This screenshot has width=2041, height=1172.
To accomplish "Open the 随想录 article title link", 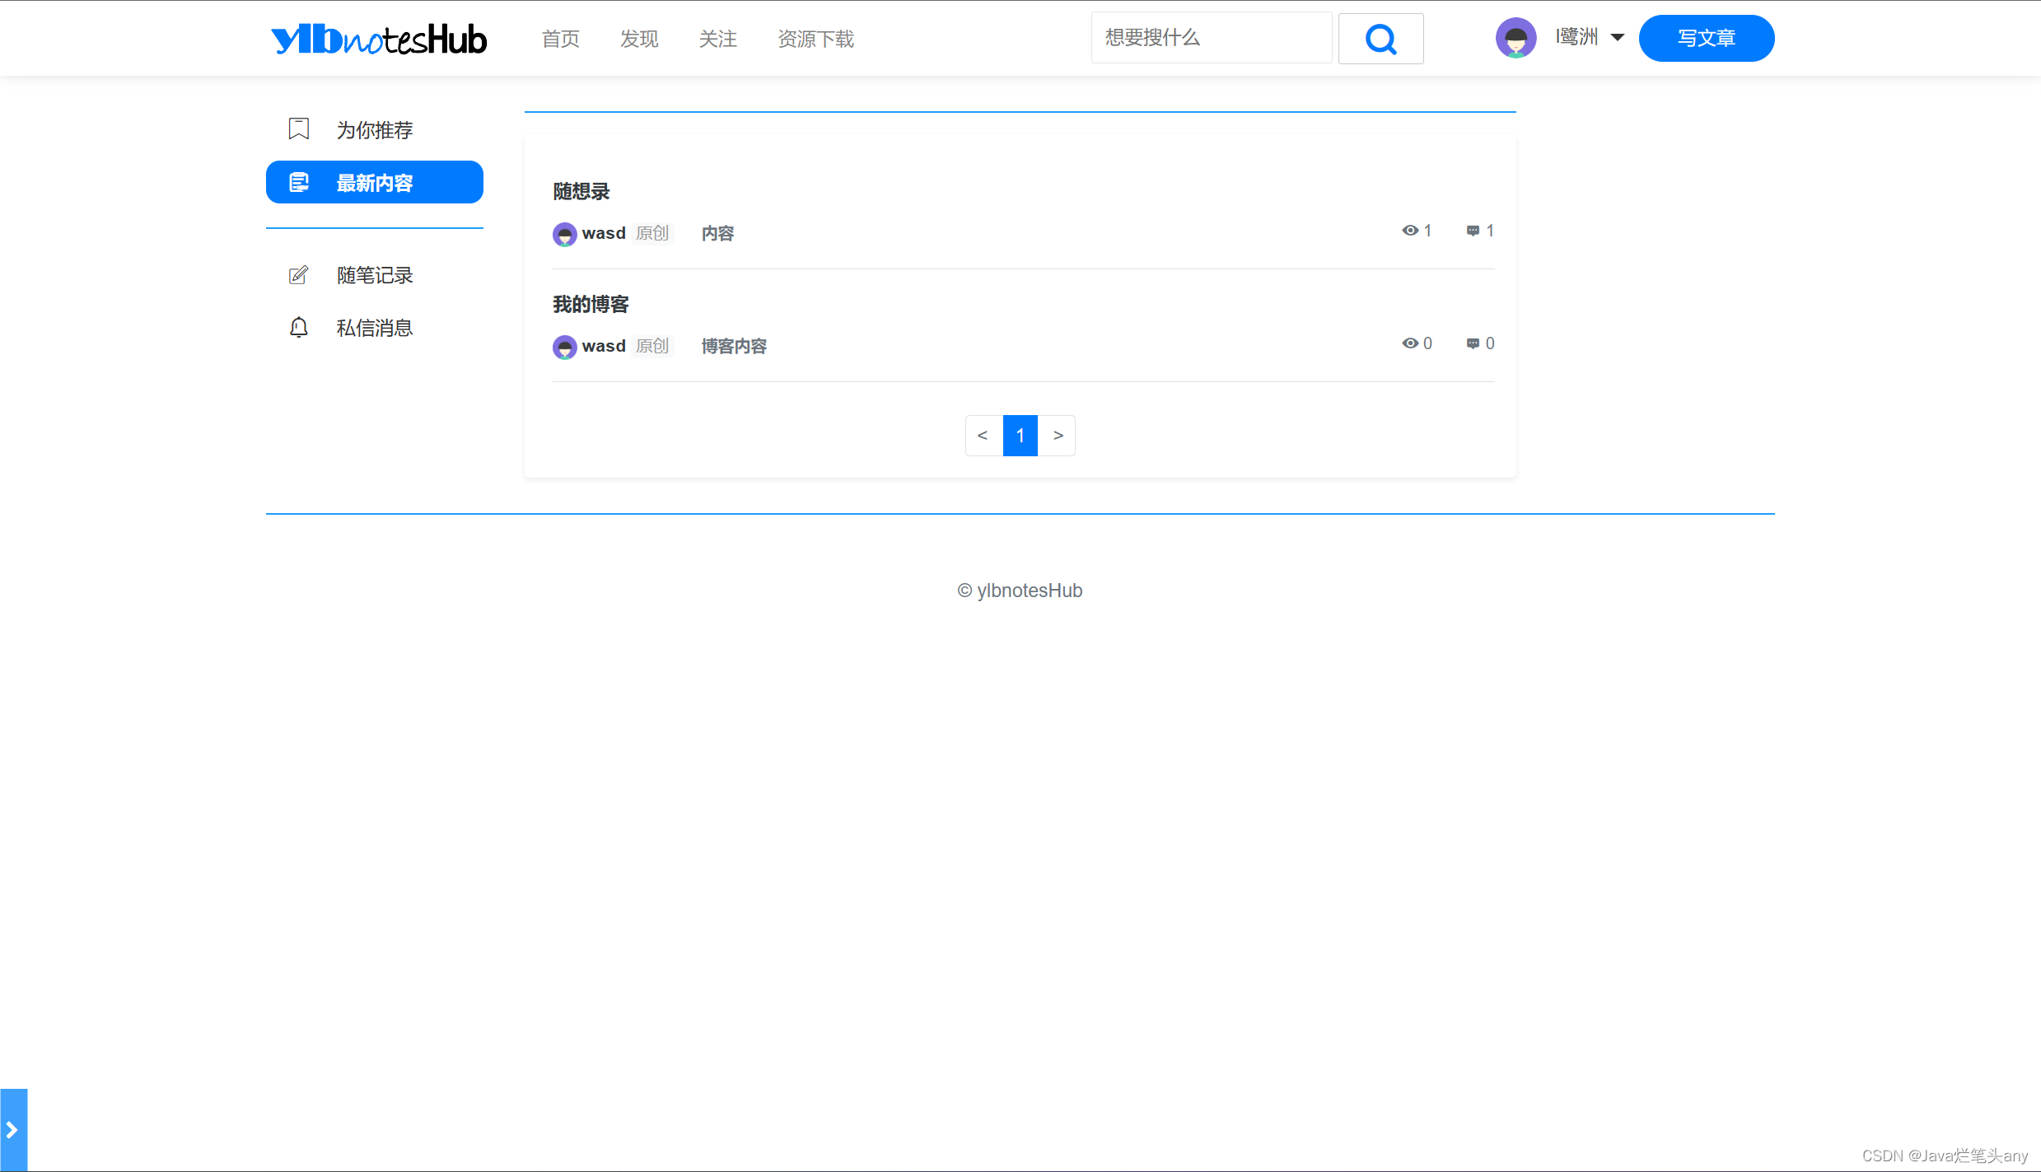I will (x=581, y=191).
